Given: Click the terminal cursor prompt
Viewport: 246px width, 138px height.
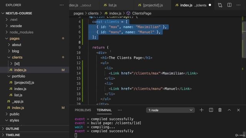Looking at the screenshot, I should coord(76,135).
